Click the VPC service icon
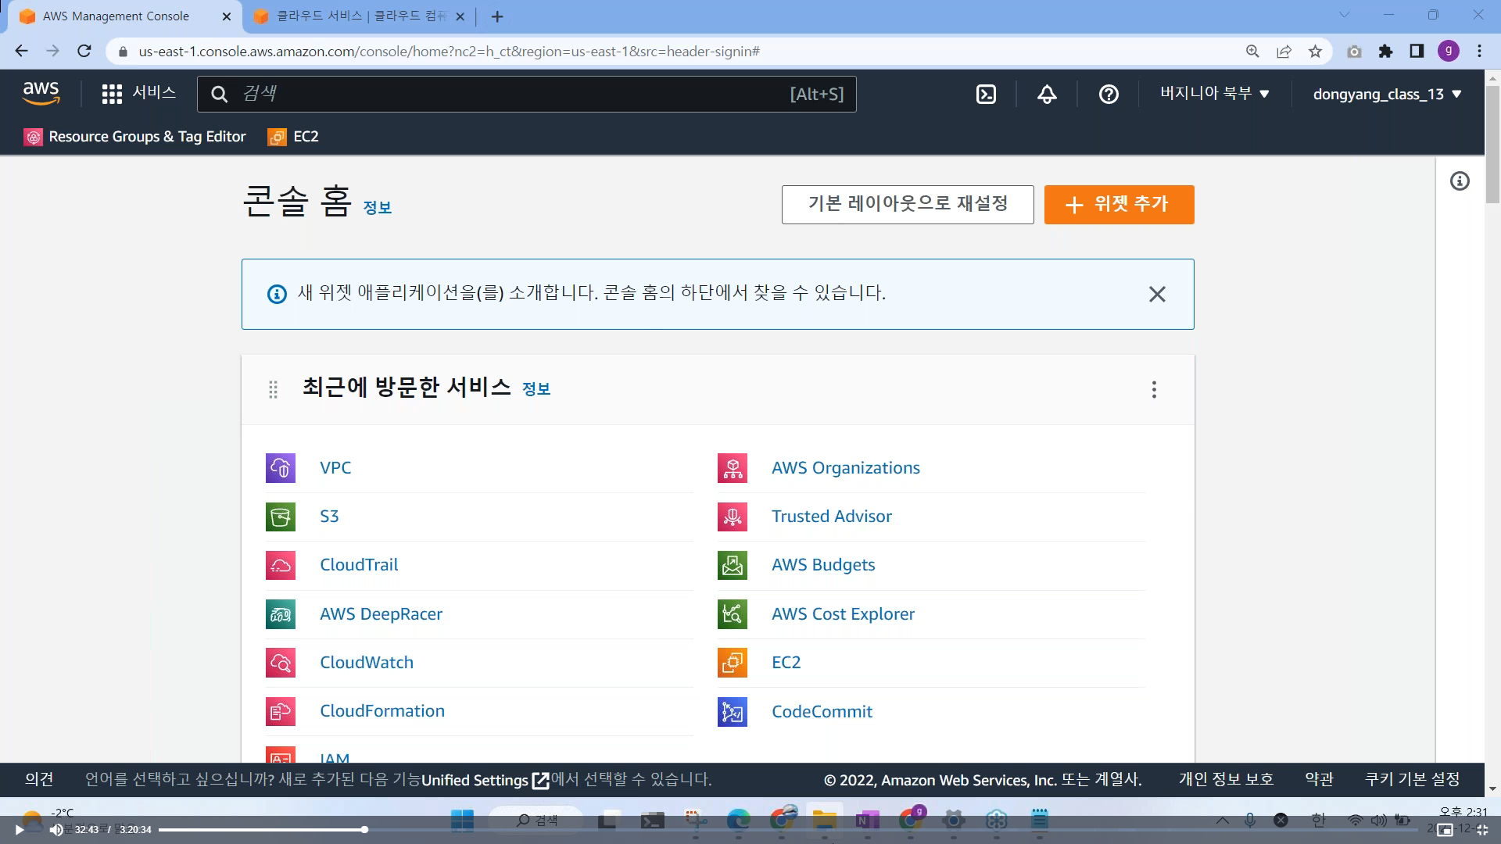 (x=281, y=468)
